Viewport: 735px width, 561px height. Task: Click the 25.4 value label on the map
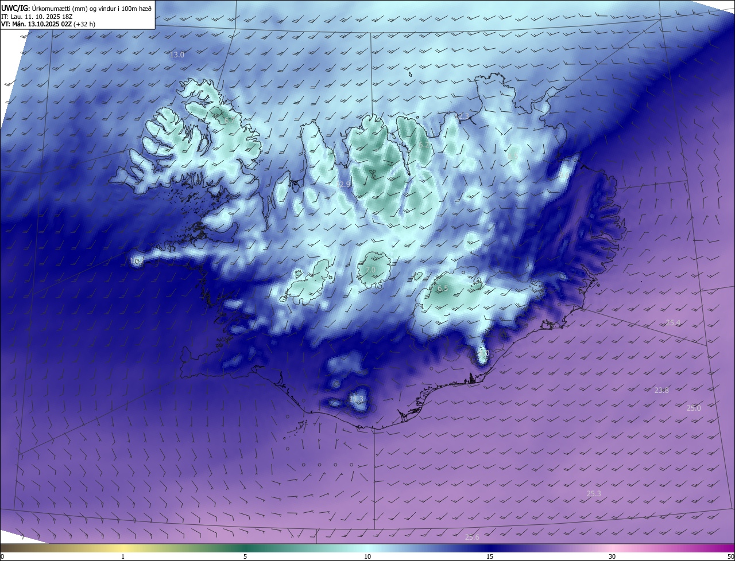(673, 323)
